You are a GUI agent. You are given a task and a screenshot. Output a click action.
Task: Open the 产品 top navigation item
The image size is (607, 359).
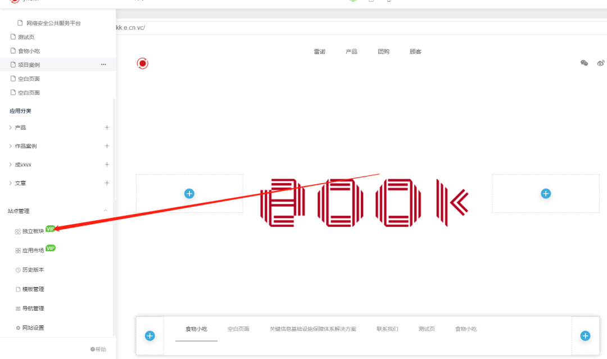point(351,52)
